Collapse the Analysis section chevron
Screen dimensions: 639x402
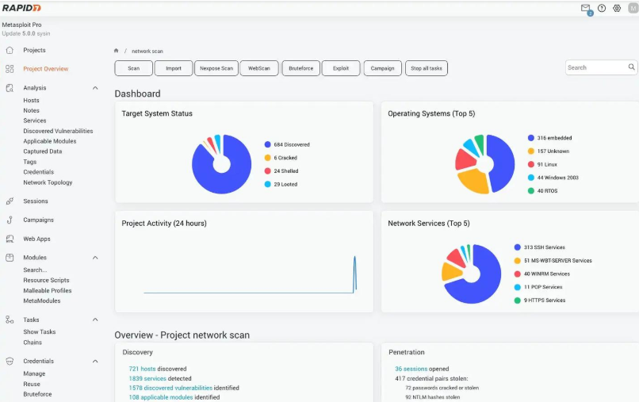(x=95, y=88)
